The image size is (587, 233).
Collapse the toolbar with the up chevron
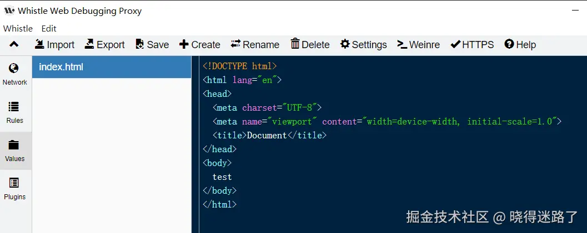click(x=14, y=45)
